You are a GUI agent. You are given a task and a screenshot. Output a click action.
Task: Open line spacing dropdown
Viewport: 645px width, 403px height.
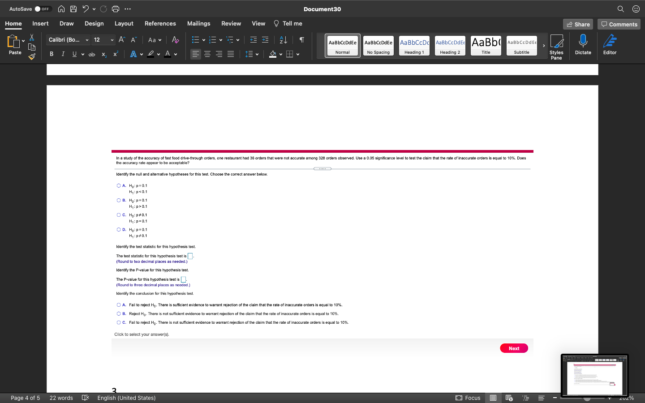click(252, 54)
